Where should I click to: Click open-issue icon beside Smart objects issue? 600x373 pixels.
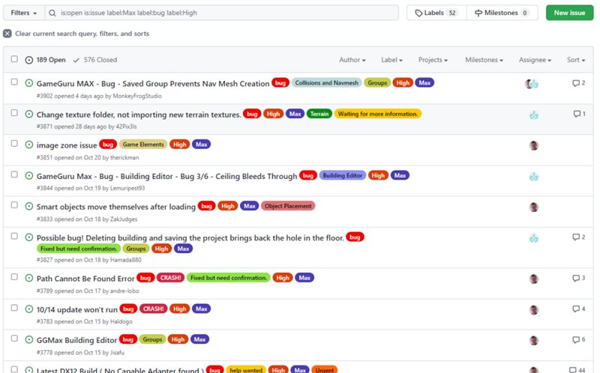click(29, 207)
